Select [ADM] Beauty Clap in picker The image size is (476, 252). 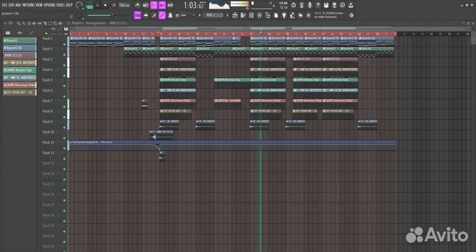click(x=20, y=70)
